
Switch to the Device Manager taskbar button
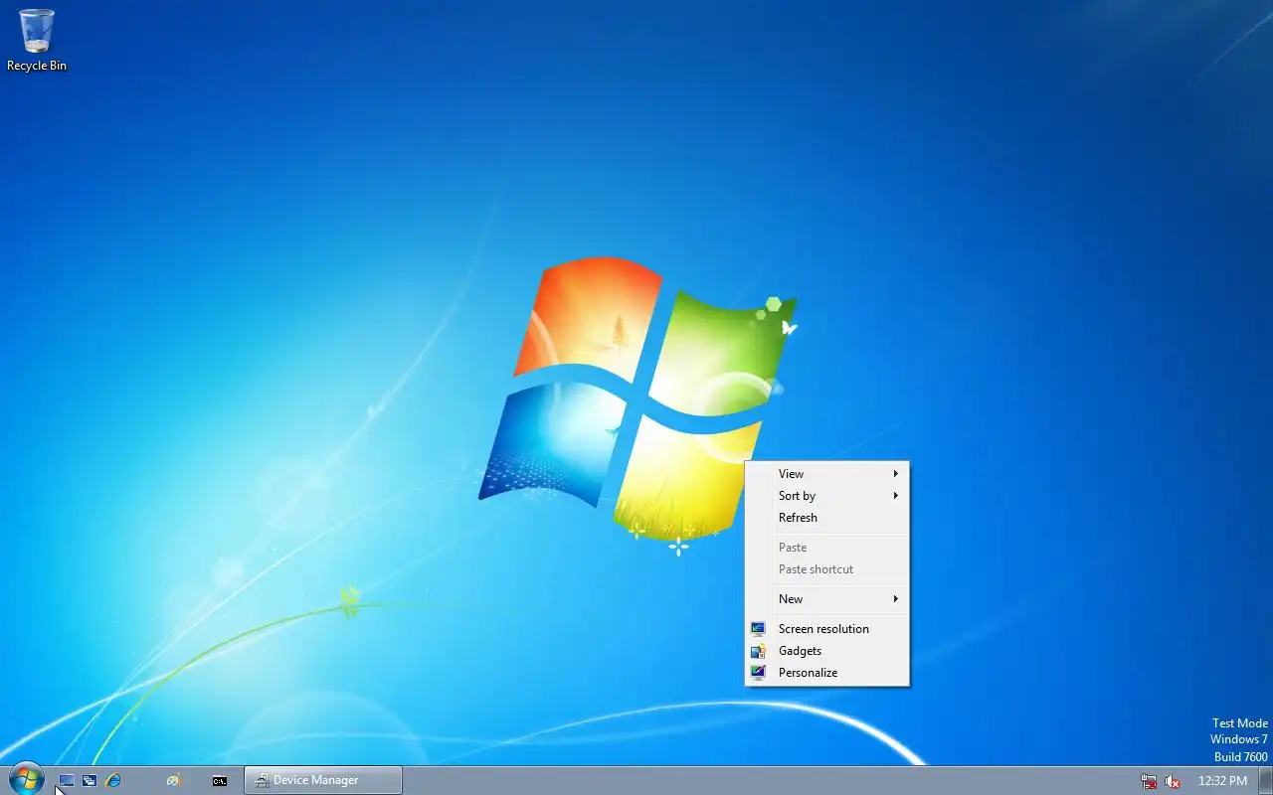[323, 780]
